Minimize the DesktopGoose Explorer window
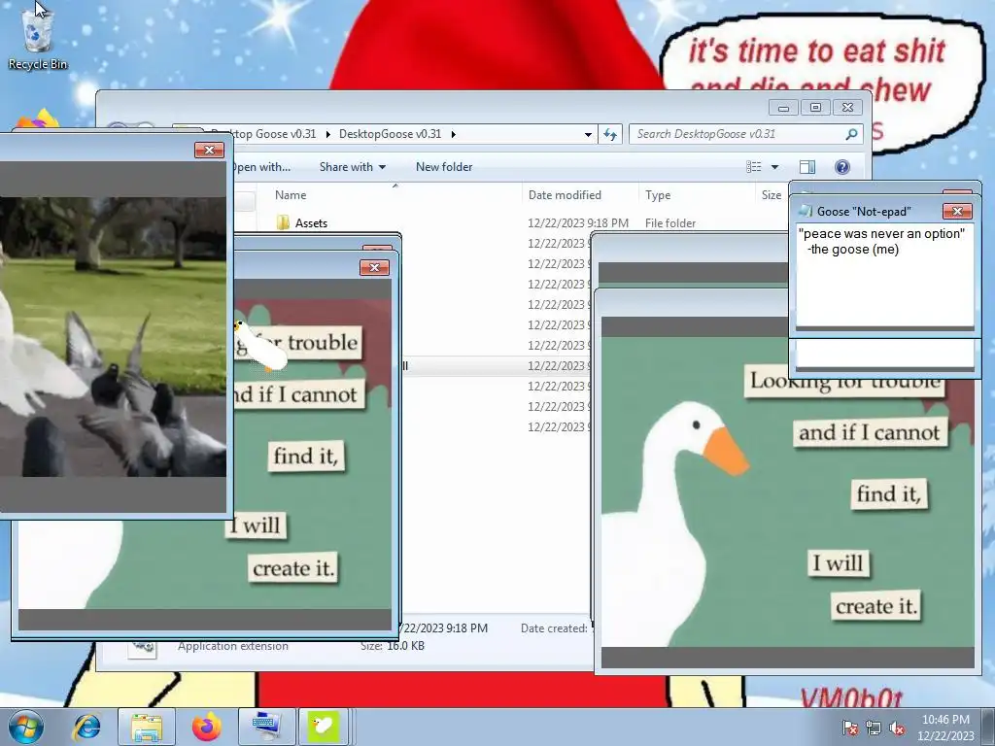 coord(784,107)
